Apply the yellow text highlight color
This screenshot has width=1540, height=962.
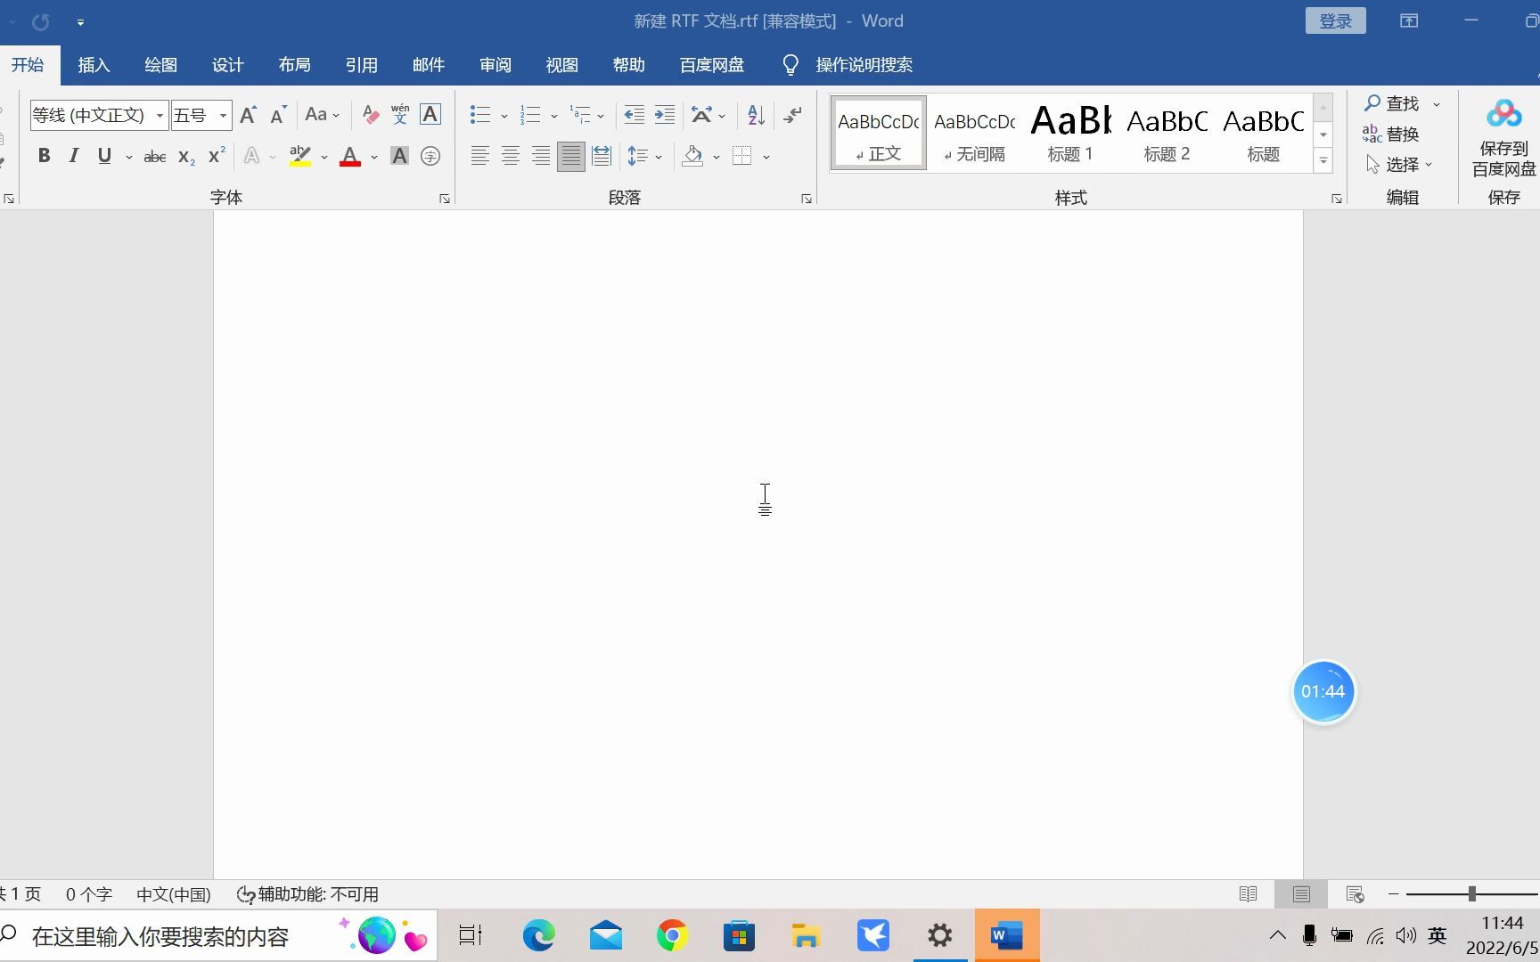coord(300,156)
